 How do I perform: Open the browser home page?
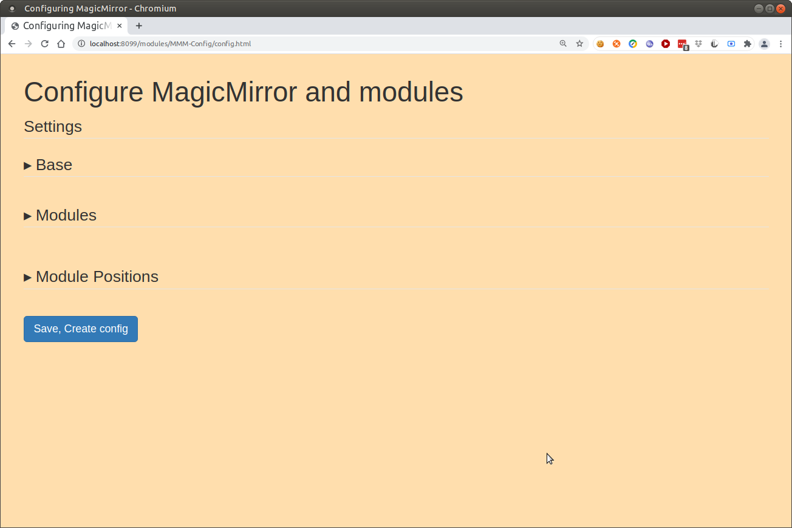click(61, 44)
